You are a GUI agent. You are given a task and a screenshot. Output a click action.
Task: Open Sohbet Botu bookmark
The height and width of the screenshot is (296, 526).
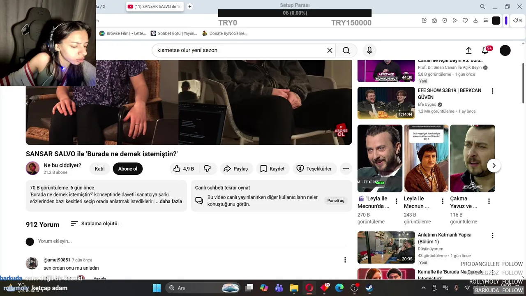(173, 33)
